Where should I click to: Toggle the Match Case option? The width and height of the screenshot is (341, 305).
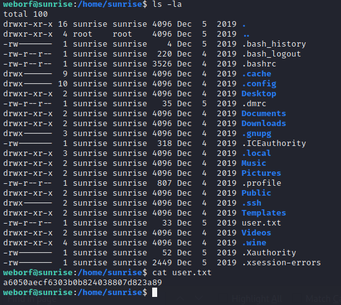coord(323,299)
